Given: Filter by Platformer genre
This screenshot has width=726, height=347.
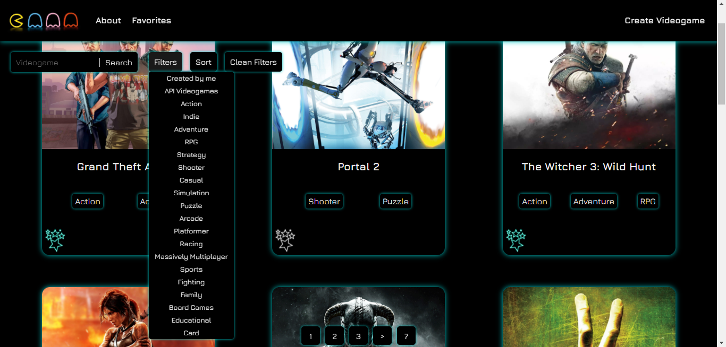Looking at the screenshot, I should coord(191,231).
